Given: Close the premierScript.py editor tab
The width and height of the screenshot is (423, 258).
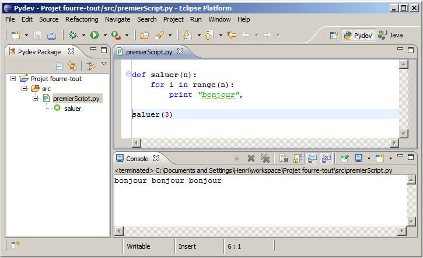Looking at the screenshot, I should [180, 51].
